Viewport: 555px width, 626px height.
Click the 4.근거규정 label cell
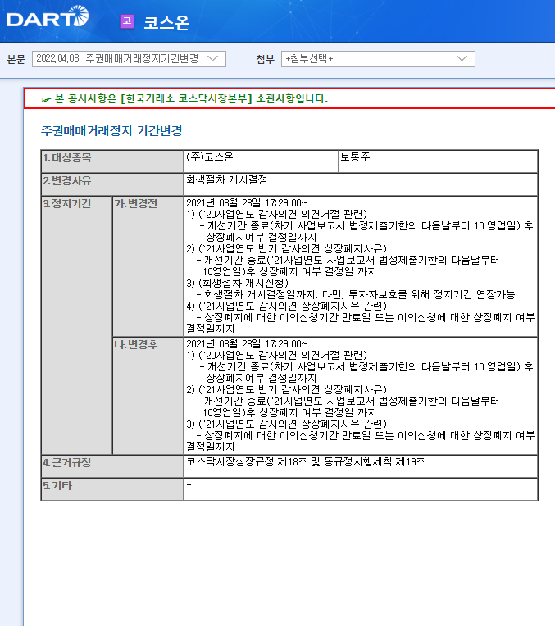(x=112, y=466)
